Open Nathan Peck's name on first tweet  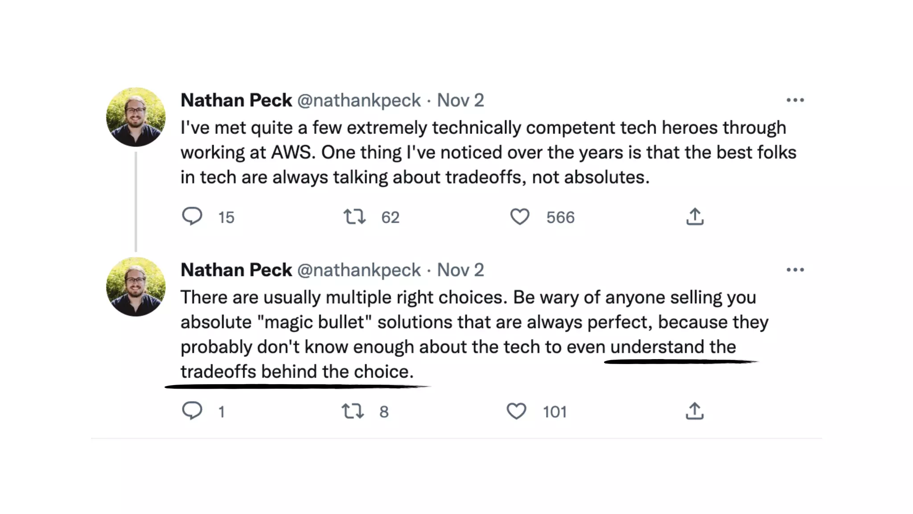[236, 100]
